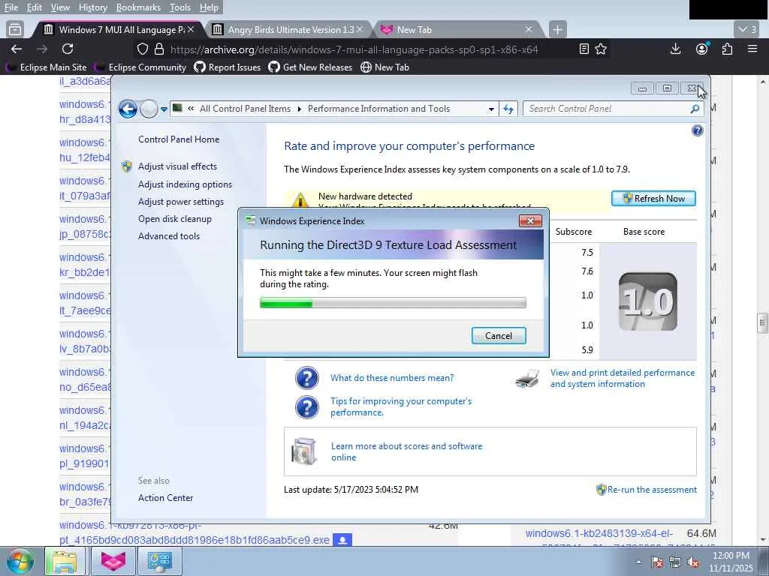Image resolution: width=769 pixels, height=576 pixels.
Task: Click question icon beside 'What do these numbers mean?'
Action: 307,378
